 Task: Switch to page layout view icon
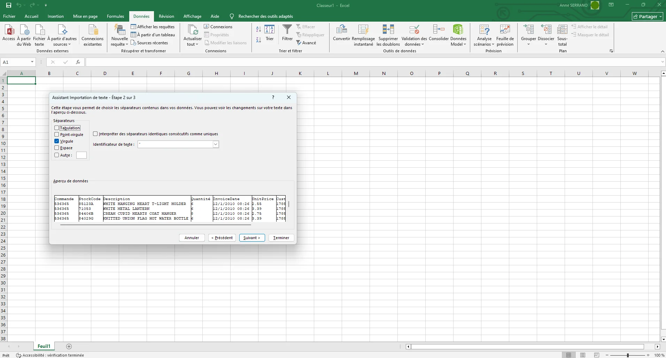click(583, 355)
